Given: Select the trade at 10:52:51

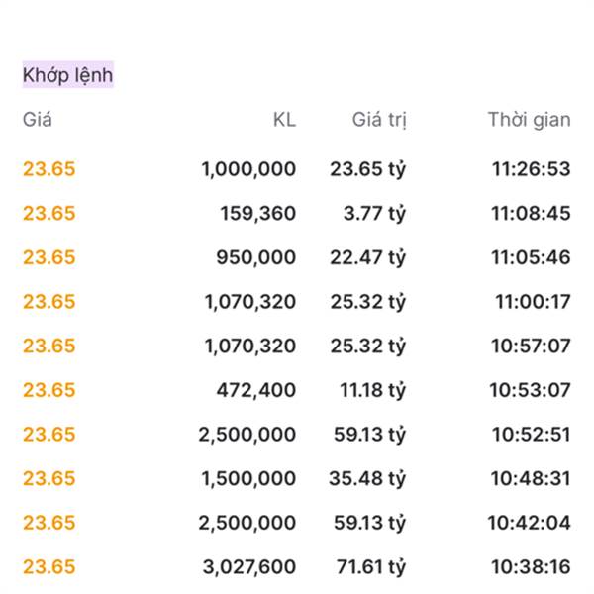Looking at the screenshot, I should pos(531,434).
